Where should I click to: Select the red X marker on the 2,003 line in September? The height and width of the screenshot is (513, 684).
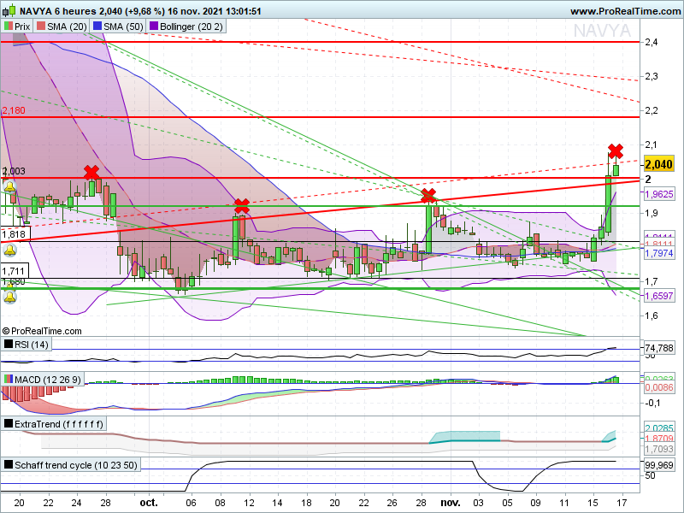91,173
